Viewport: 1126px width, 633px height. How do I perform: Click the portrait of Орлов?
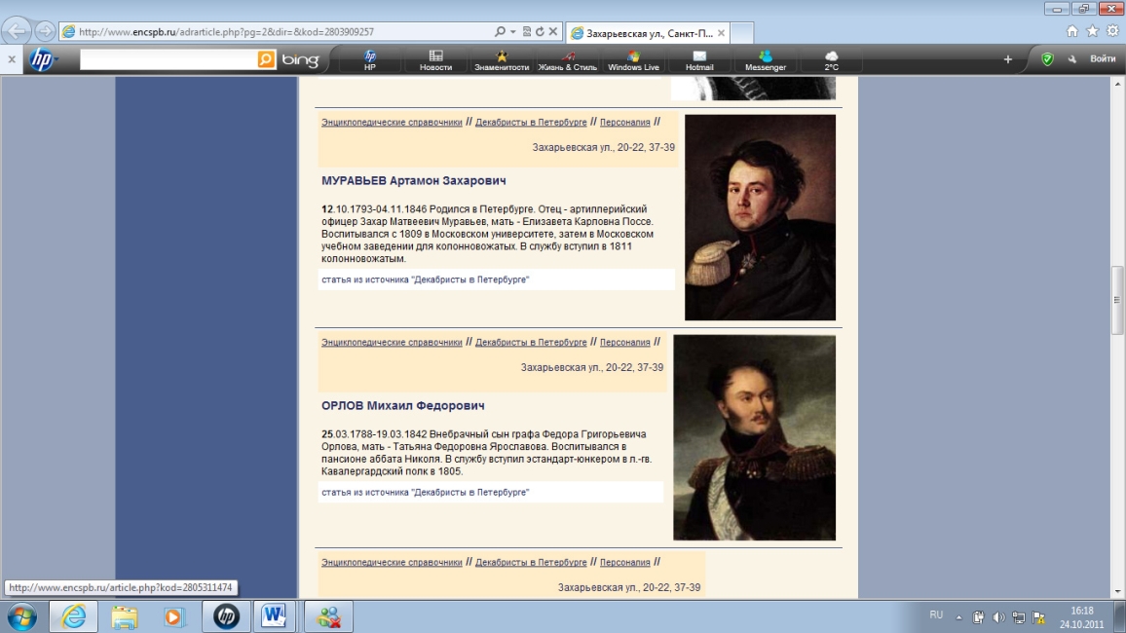tap(754, 437)
